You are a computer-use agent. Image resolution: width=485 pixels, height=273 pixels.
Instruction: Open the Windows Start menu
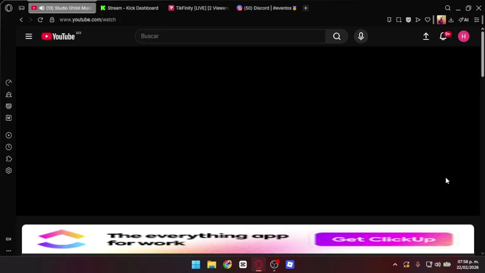click(196, 265)
